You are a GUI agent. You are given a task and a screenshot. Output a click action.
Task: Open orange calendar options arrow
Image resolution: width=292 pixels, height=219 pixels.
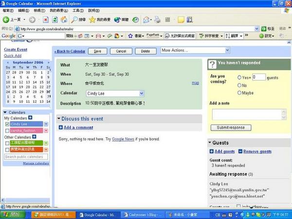[x=46, y=150]
